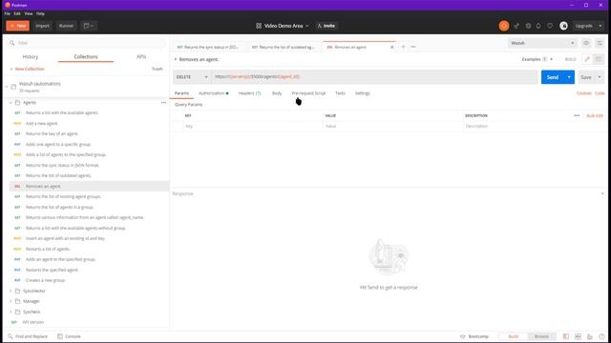Switch to the APIs tab

coord(141,57)
